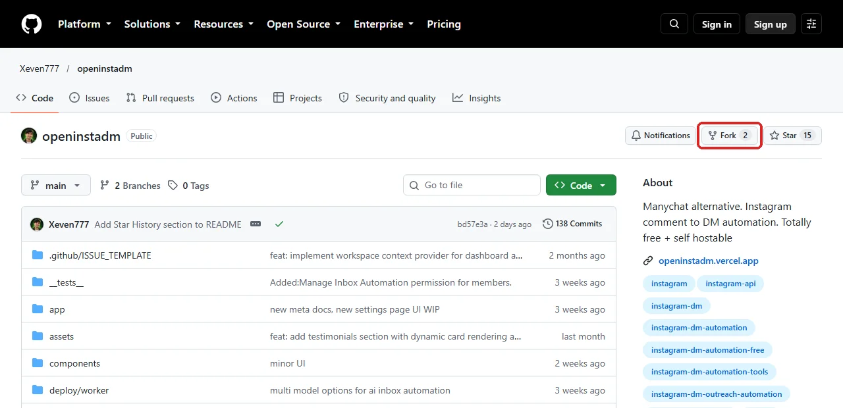The width and height of the screenshot is (843, 408).
Task: Open the Insights tab
Action: point(477,98)
